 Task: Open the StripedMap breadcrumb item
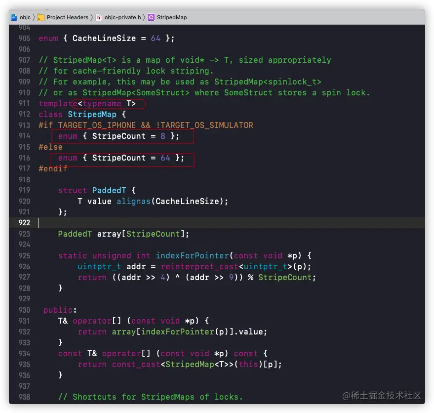click(172, 17)
